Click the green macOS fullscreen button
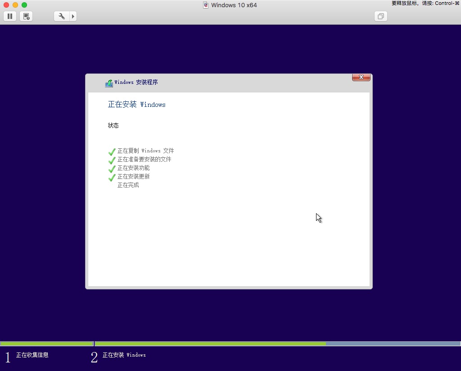The width and height of the screenshot is (461, 371). (x=24, y=5)
